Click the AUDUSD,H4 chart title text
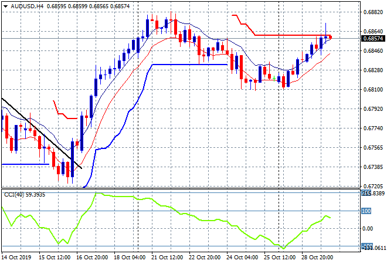Viewport: 387px width, 264px height. point(27,6)
